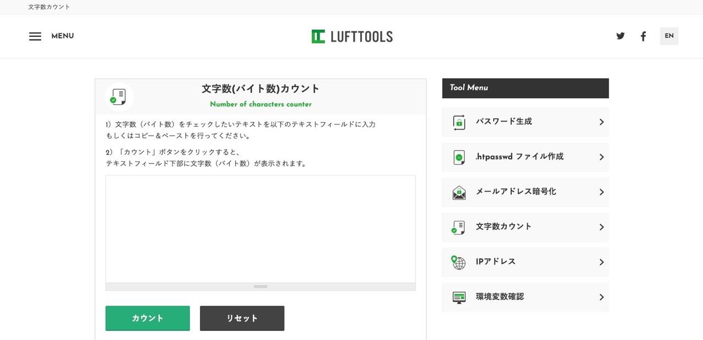The width and height of the screenshot is (703, 340).
Task: Click the LUFTTOOLS logo
Action: pyautogui.click(x=352, y=36)
